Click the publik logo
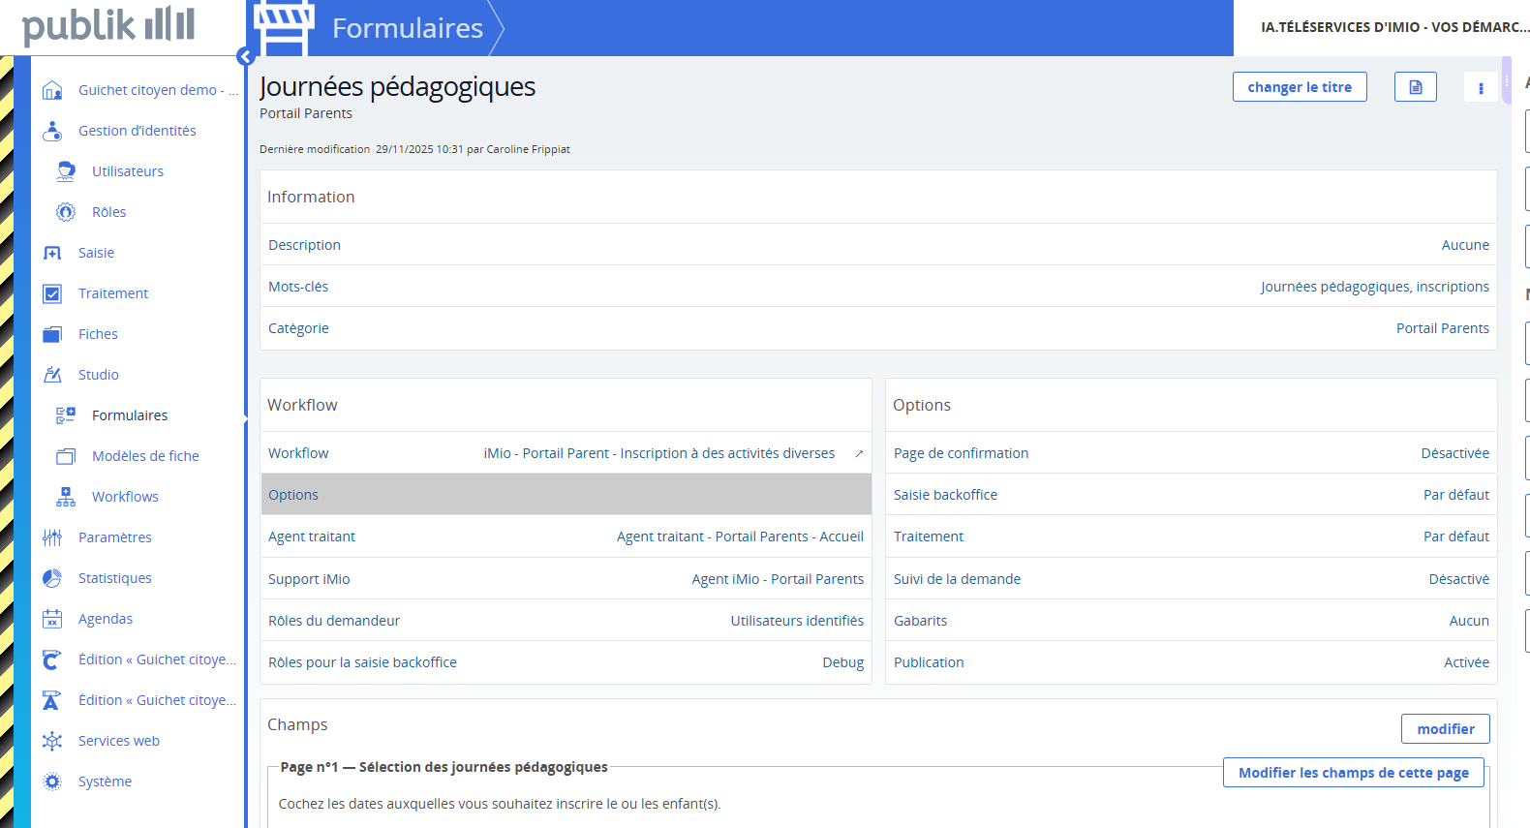 point(108,25)
